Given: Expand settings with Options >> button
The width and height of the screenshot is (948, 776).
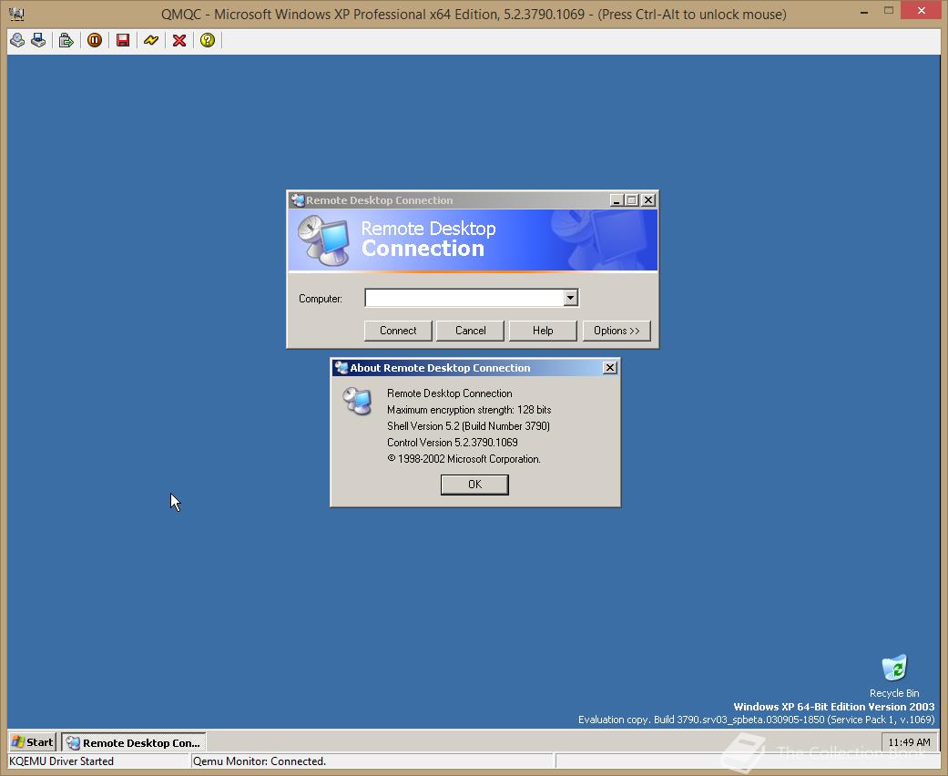Looking at the screenshot, I should click(617, 331).
